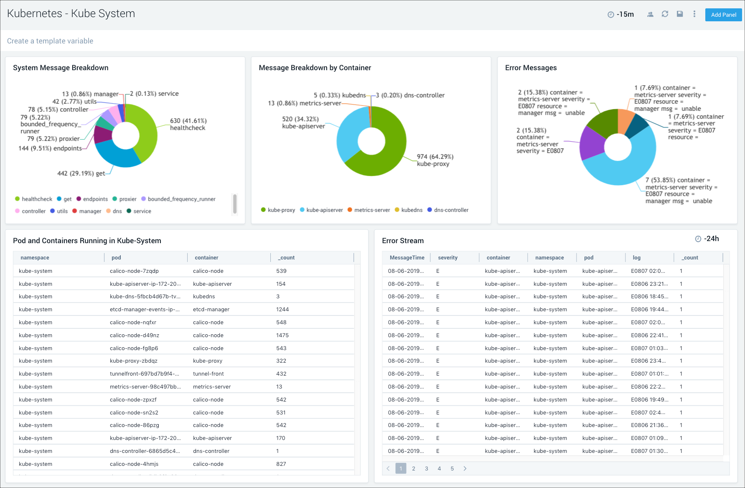Switch to page 3 of Error Stream results

tap(426, 468)
